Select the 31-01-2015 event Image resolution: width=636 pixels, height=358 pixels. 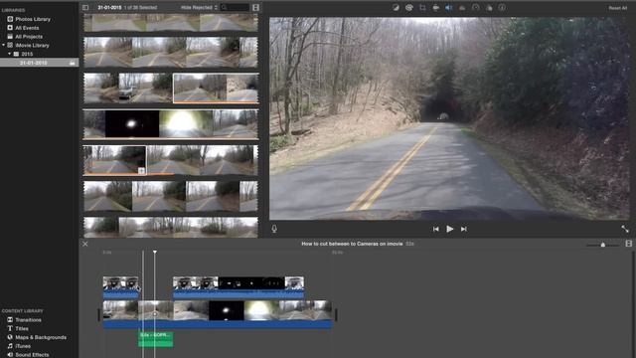[x=40, y=63]
